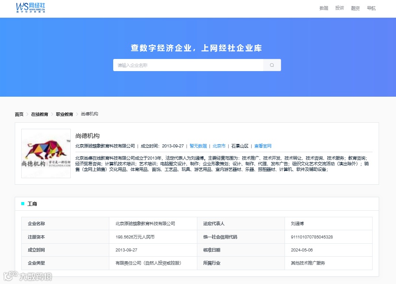The width and height of the screenshot is (396, 284).
Task: Click the 尚德机构 logo thumbnail
Action: [46, 153]
